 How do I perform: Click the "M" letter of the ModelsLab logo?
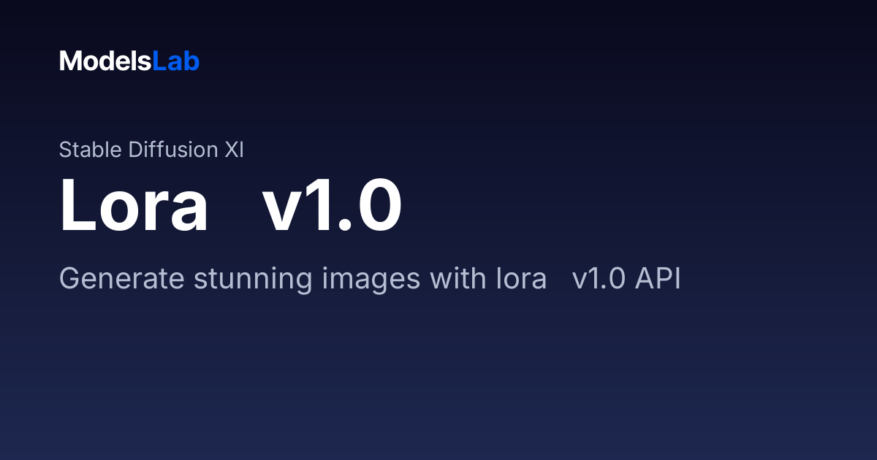pyautogui.click(x=70, y=61)
